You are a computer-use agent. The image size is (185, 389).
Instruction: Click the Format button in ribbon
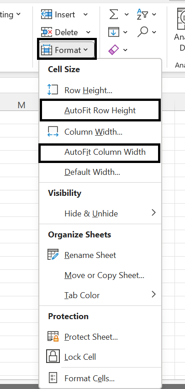(67, 50)
